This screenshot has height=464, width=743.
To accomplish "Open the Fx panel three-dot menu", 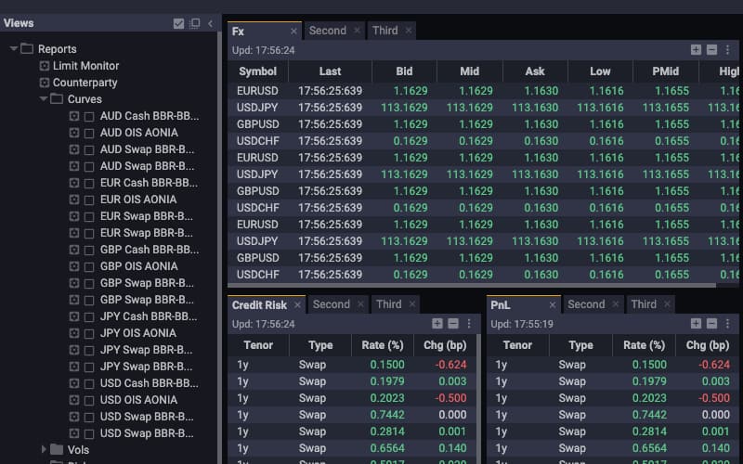I will (x=728, y=50).
